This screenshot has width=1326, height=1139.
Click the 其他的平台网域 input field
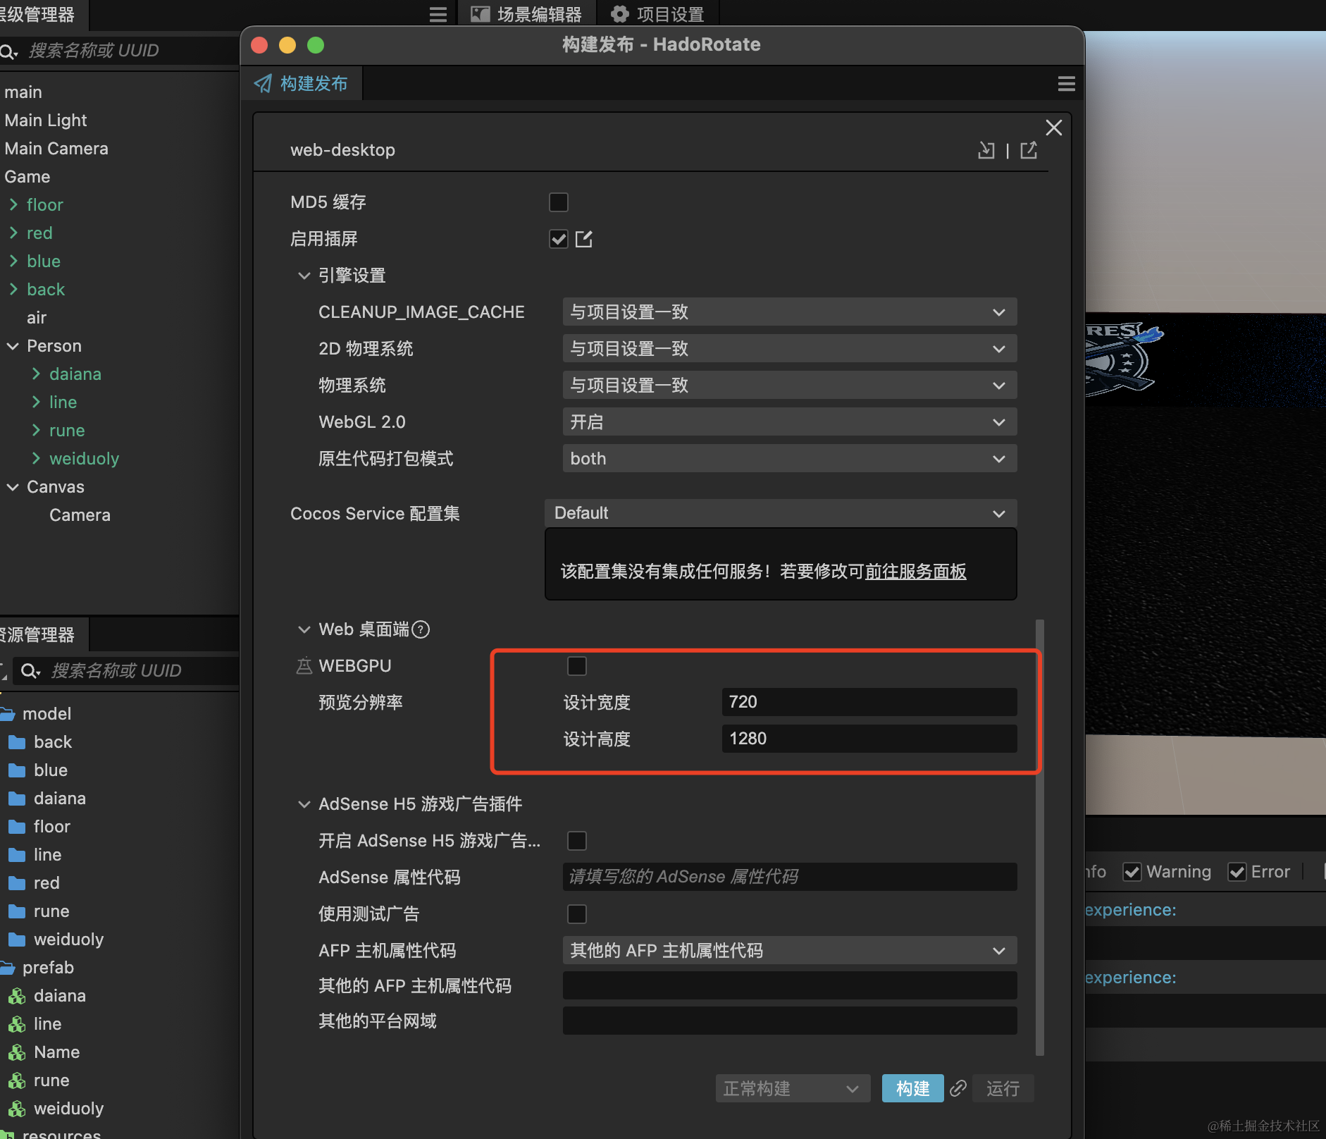[x=789, y=1021]
